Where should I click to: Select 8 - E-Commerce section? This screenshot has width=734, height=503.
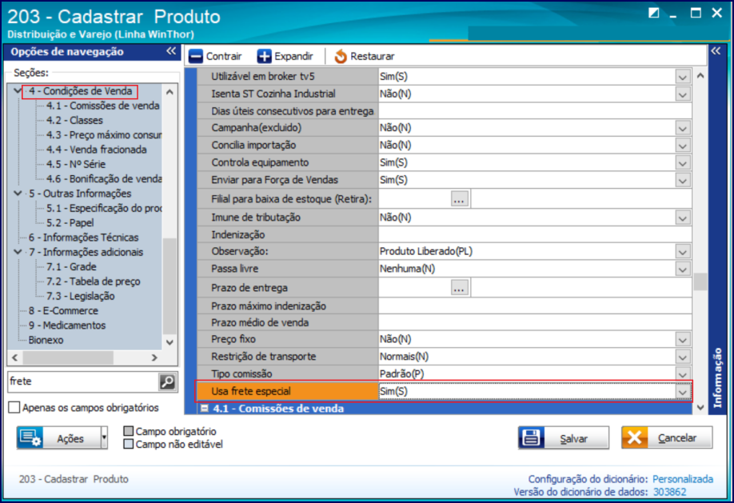coord(63,310)
